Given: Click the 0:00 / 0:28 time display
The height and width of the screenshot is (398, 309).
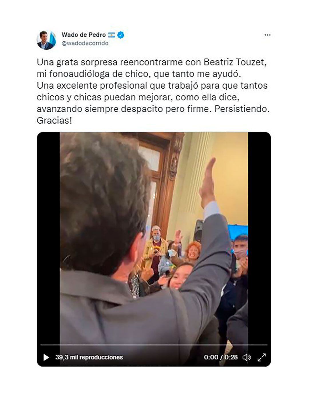Looking at the screenshot, I should click(221, 357).
